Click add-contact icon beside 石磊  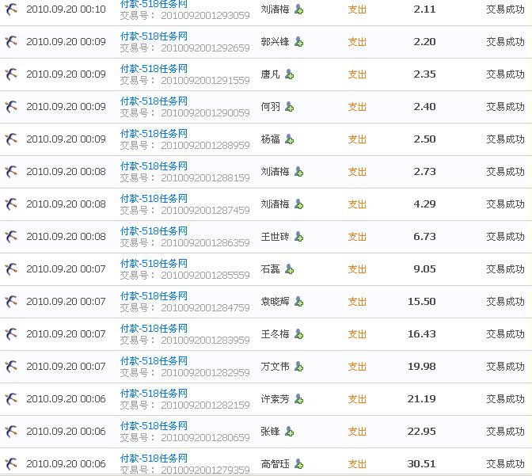289,269
